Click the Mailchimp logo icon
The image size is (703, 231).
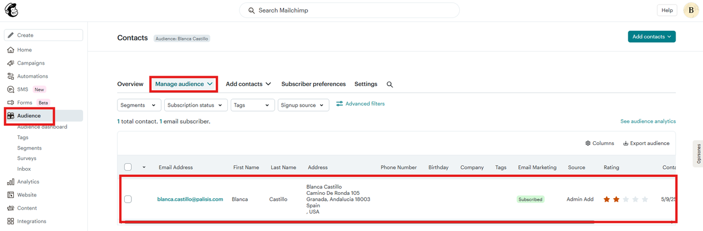pos(11,10)
